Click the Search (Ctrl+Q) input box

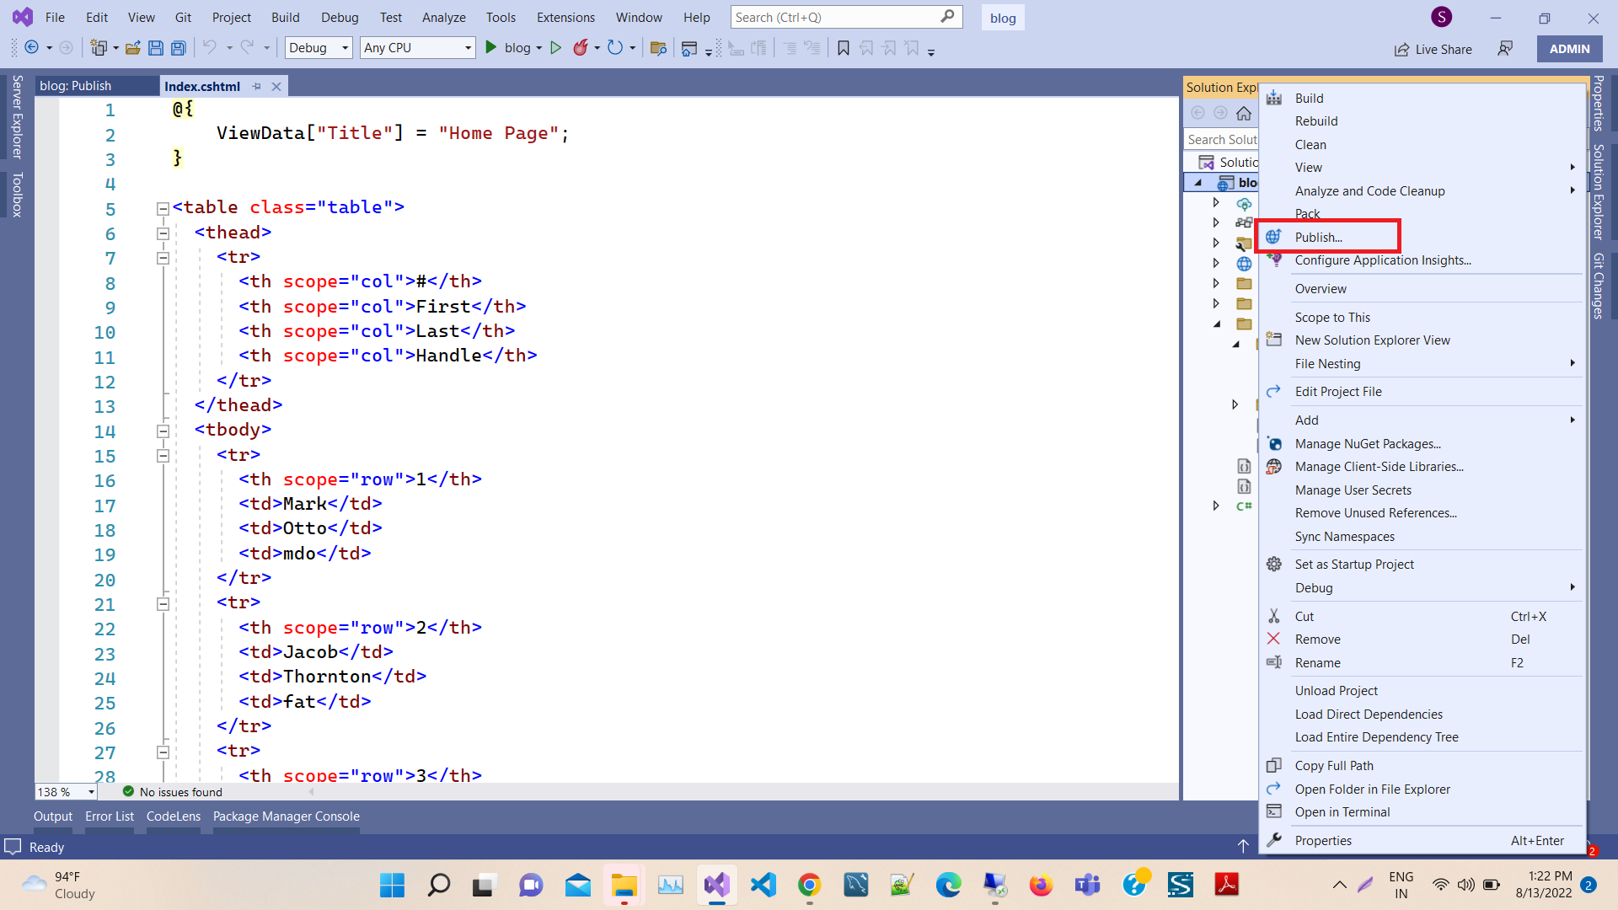click(846, 17)
